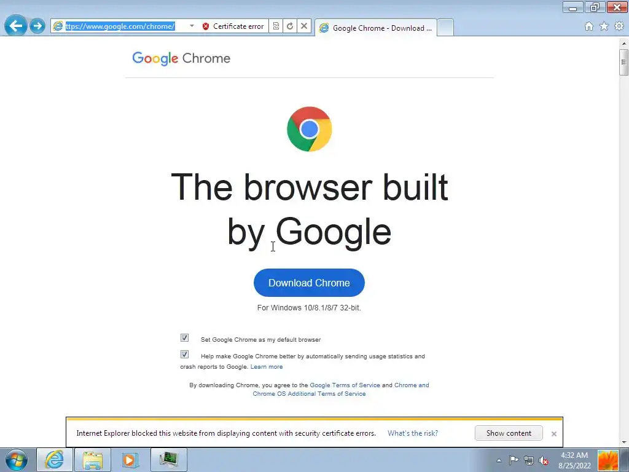Restore down the Internet Explorer window
The width and height of the screenshot is (629, 472).
point(595,7)
